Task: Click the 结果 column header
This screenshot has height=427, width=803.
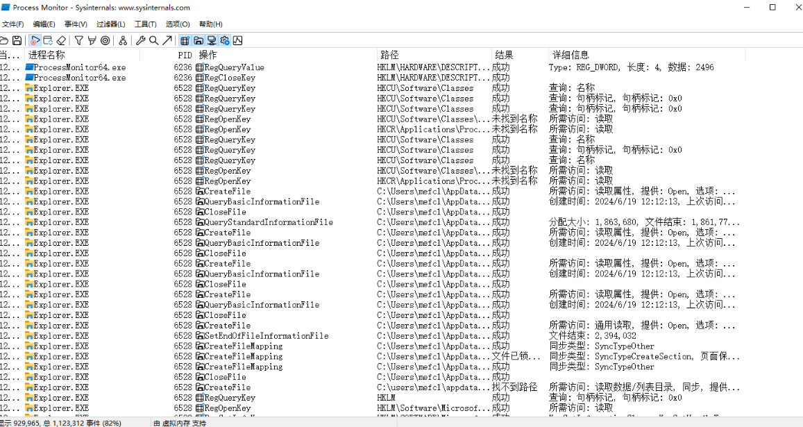Action: (x=520, y=55)
